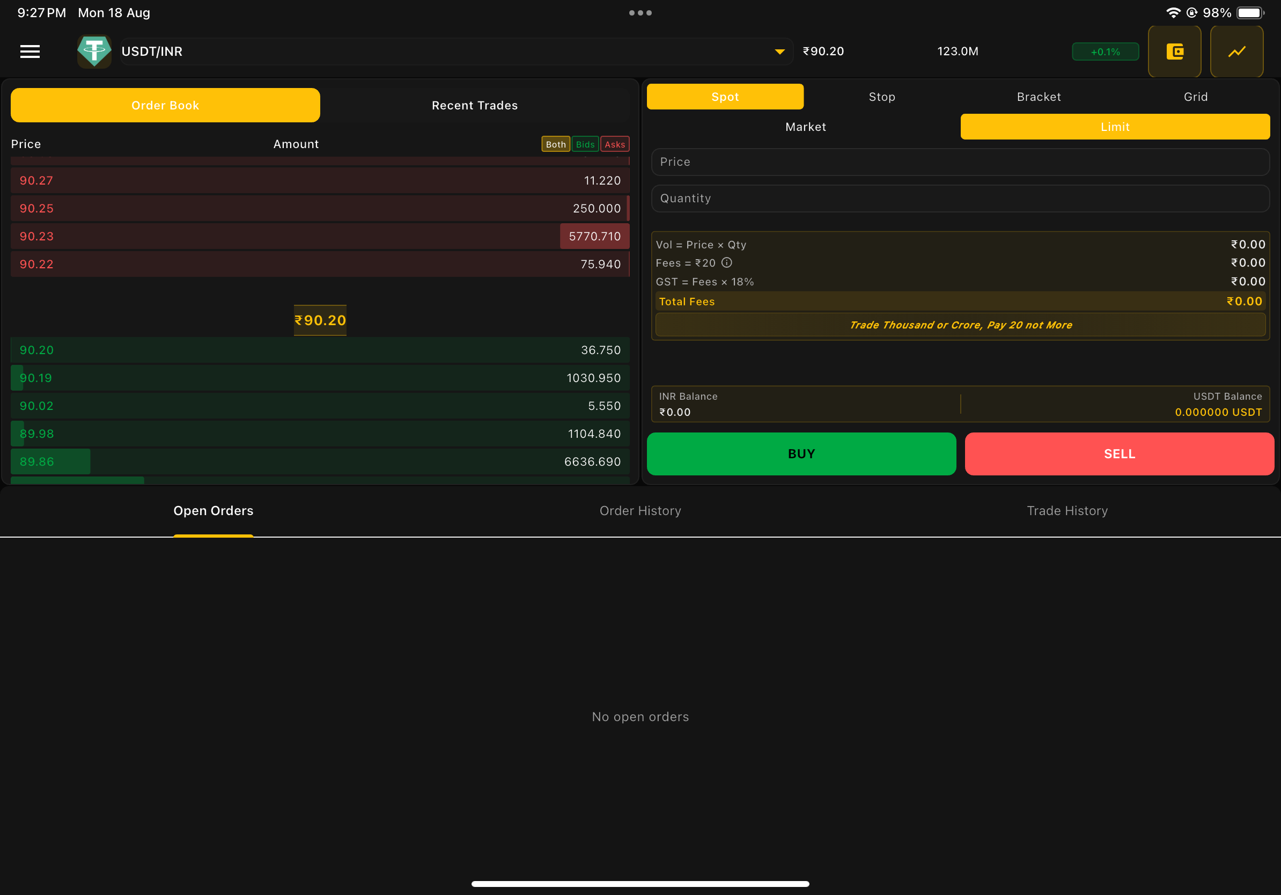Switch to the Market order type
Image resolution: width=1281 pixels, height=895 pixels.
(x=805, y=127)
